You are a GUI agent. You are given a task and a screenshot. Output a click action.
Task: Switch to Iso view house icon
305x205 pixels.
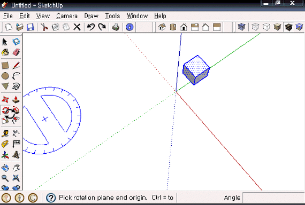click(162, 27)
